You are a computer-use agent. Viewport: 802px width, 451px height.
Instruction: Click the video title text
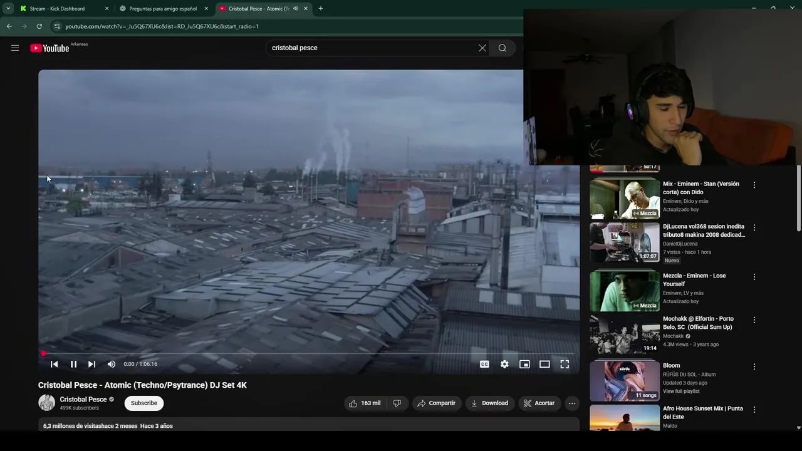click(x=142, y=385)
